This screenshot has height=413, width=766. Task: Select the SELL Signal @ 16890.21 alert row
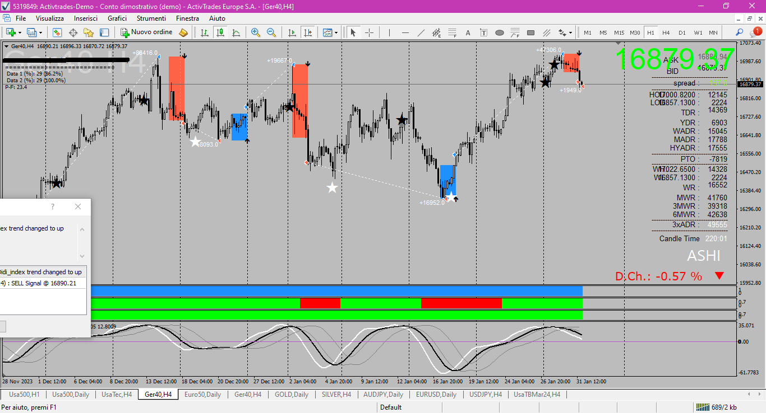pos(43,283)
